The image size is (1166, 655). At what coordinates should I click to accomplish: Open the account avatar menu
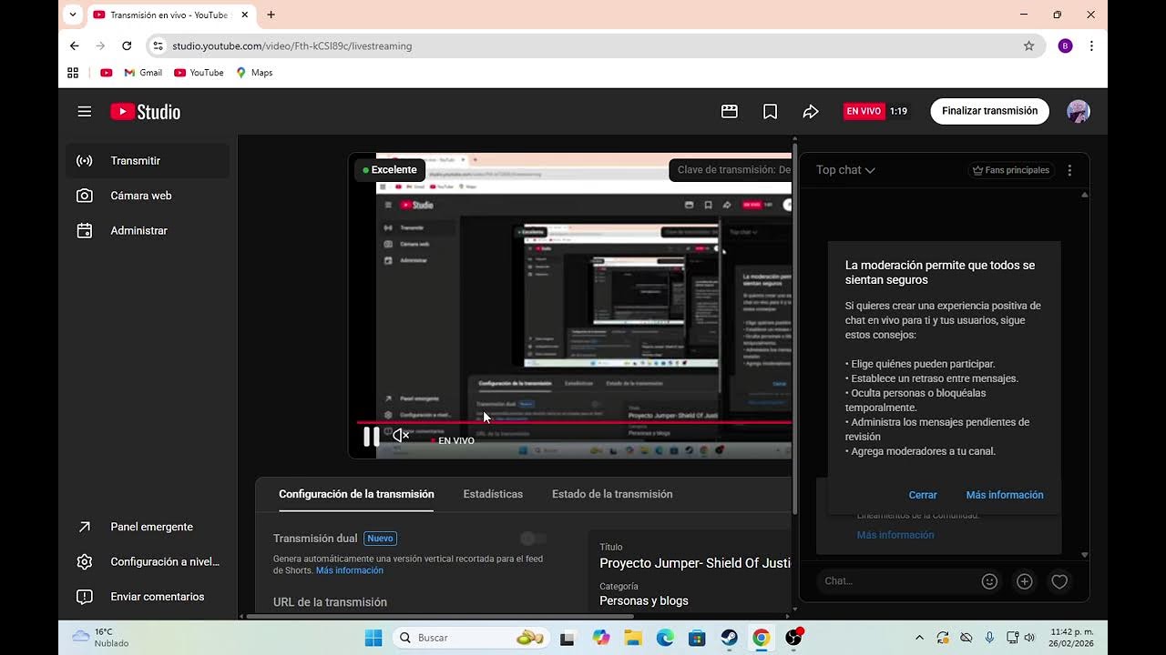coord(1079,111)
